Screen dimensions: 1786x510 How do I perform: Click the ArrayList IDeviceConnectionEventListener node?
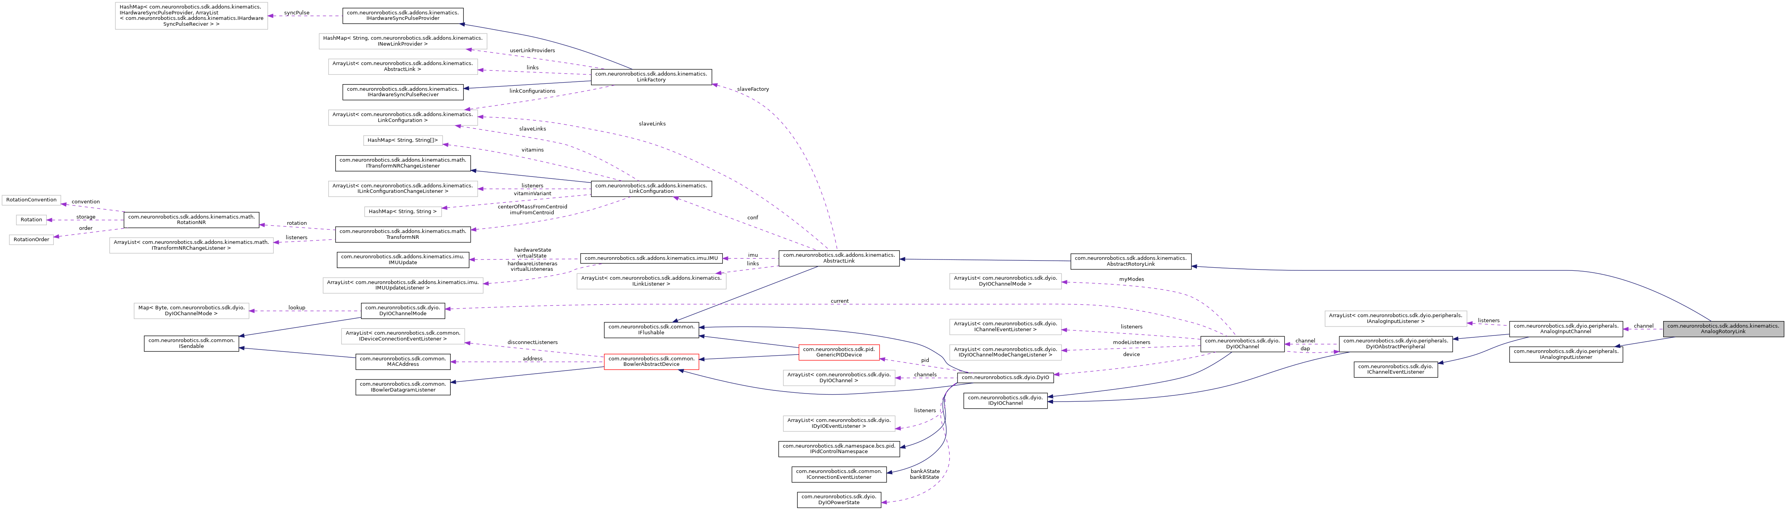click(403, 337)
